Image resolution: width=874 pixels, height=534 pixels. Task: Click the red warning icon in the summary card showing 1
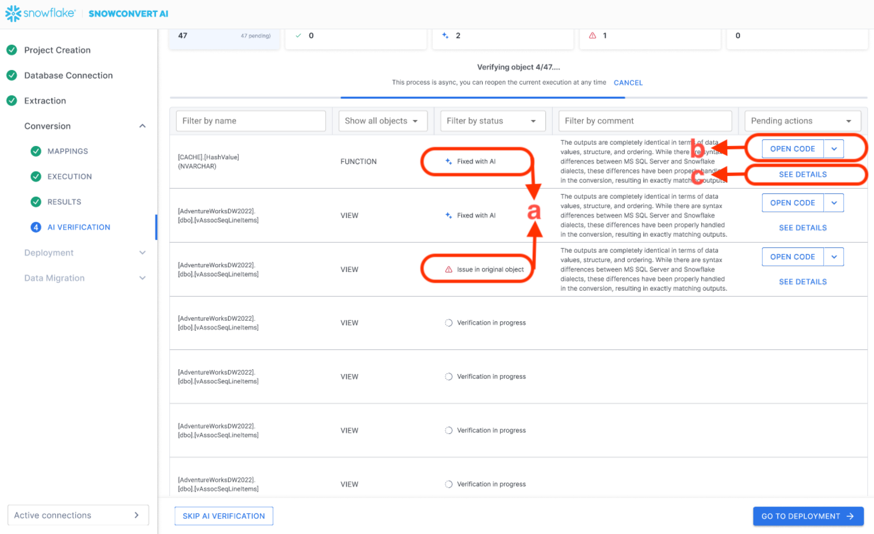(592, 35)
